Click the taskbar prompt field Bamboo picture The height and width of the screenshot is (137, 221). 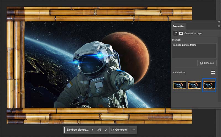point(78,130)
